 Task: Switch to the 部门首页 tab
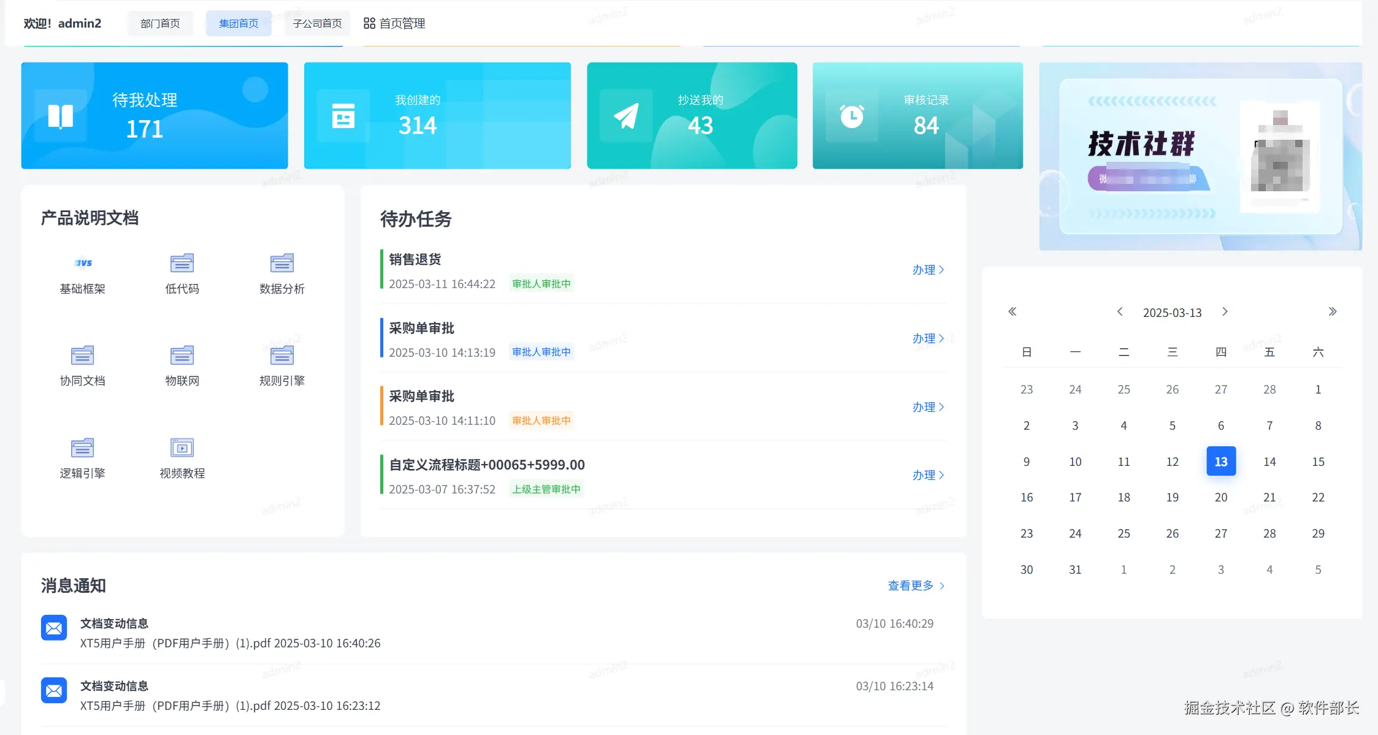[160, 23]
